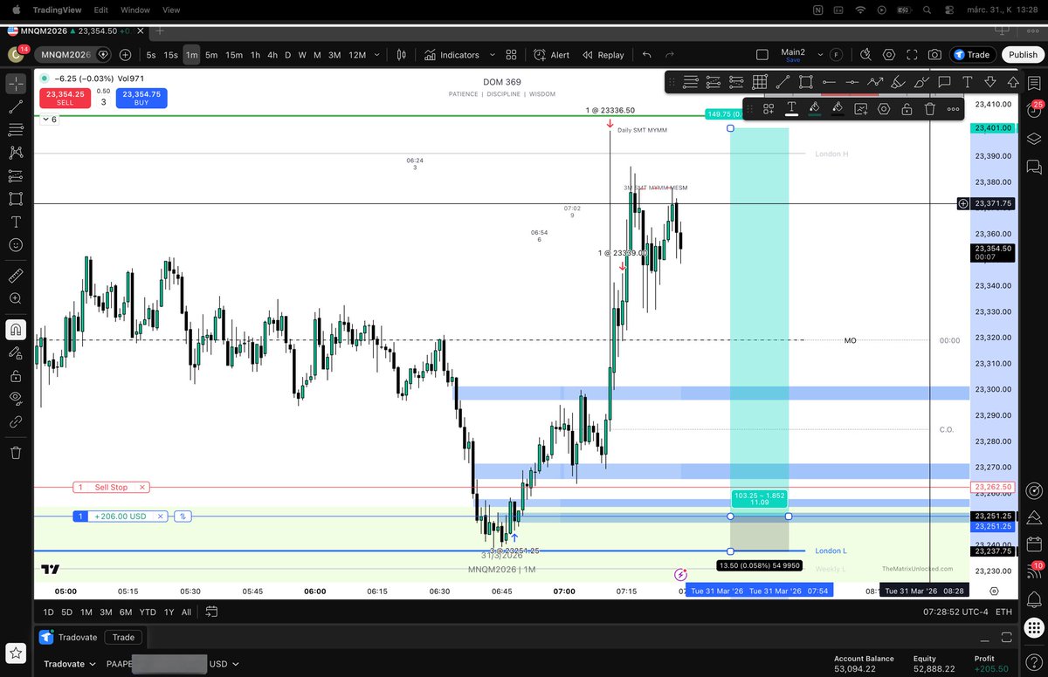Toggle stay in drawing mode
1048x677 pixels.
pos(16,353)
